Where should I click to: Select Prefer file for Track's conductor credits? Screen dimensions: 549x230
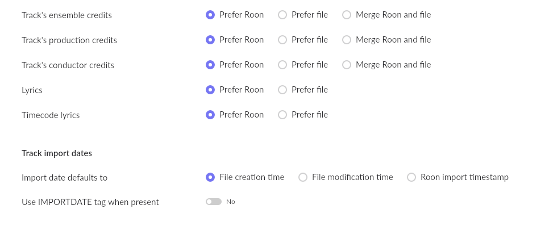(x=282, y=65)
